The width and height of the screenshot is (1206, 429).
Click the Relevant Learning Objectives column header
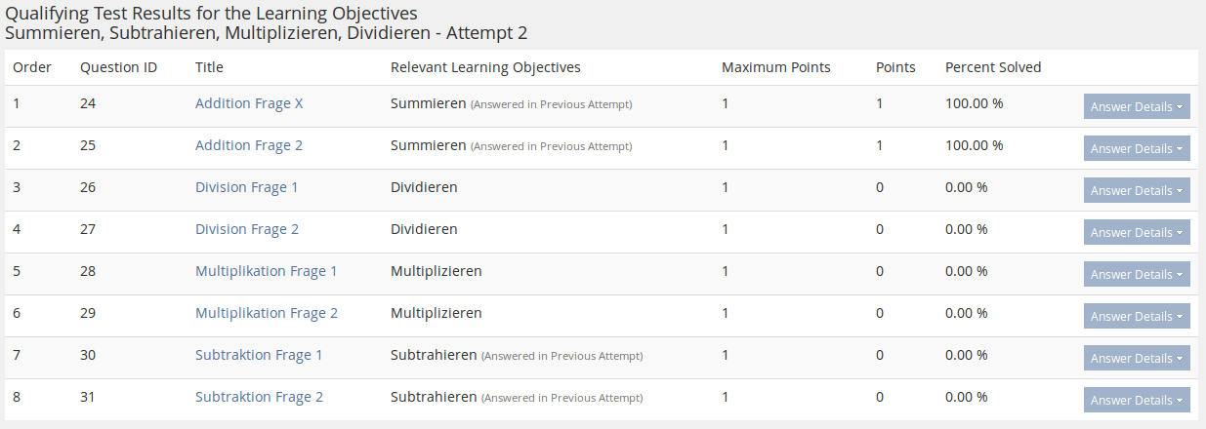point(485,67)
